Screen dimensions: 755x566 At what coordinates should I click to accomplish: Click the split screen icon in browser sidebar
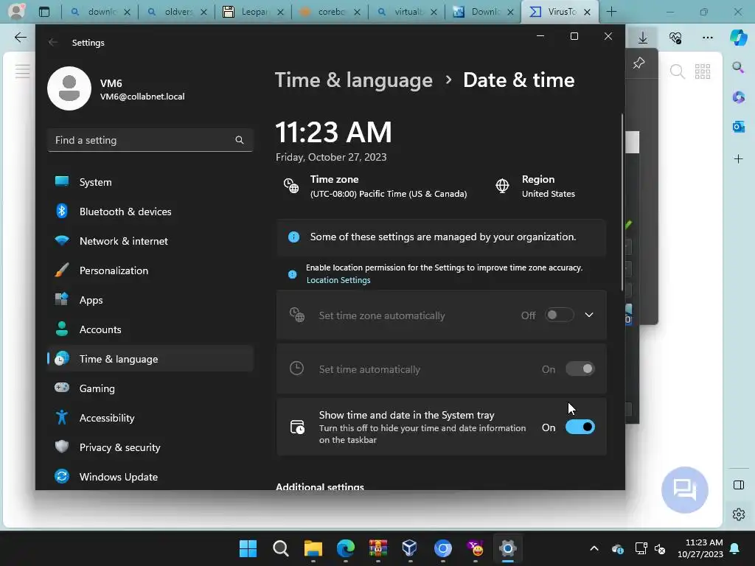(x=739, y=485)
